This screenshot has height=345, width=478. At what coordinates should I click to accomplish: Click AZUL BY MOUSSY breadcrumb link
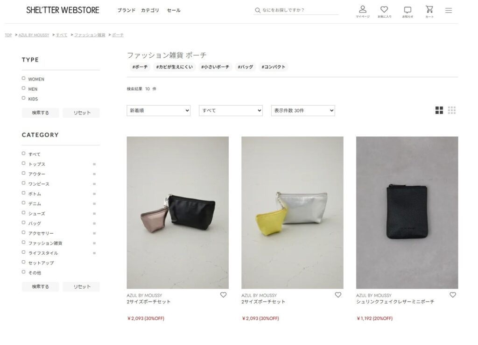(34, 35)
